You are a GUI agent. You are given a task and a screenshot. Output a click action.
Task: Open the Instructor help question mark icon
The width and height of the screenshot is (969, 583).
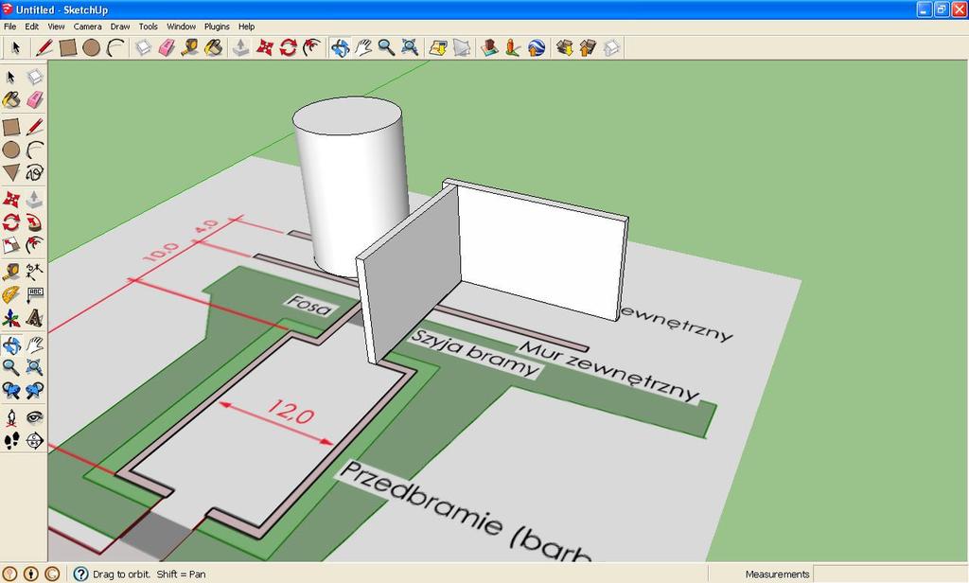81,574
